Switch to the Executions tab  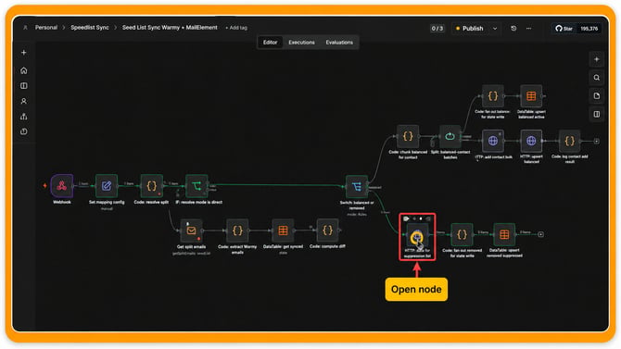pyautogui.click(x=301, y=43)
